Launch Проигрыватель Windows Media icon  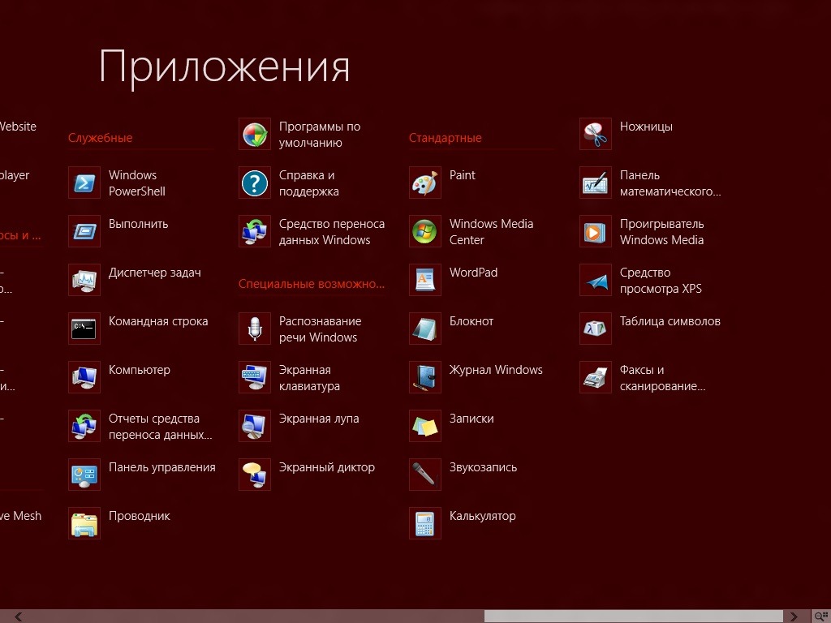point(596,231)
